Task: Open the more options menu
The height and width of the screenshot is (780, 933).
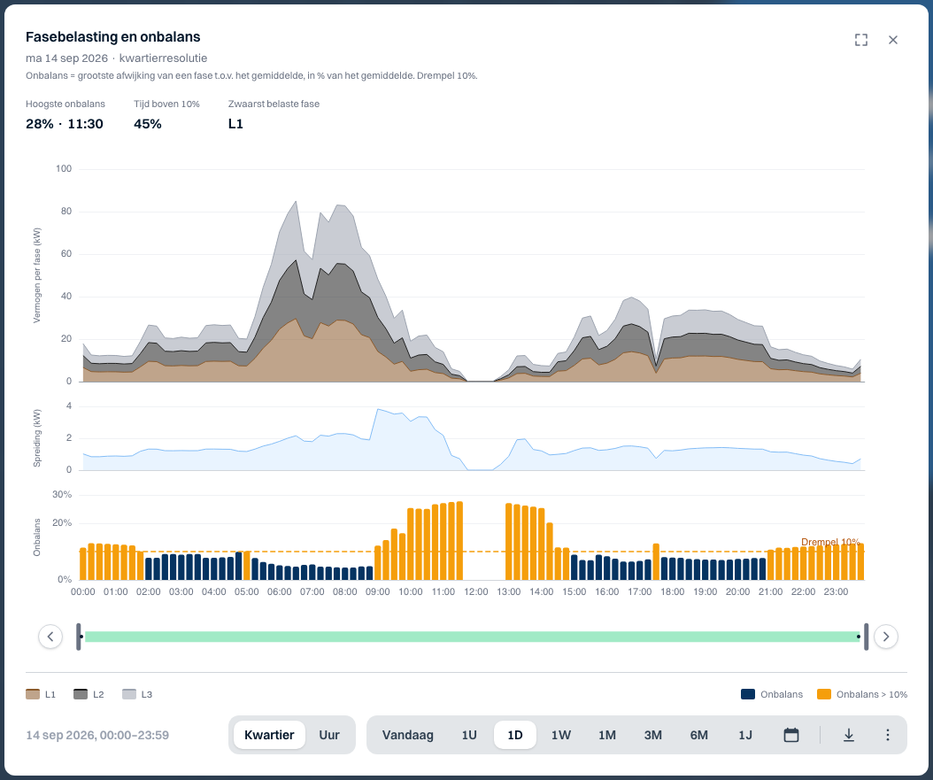Action: [887, 735]
